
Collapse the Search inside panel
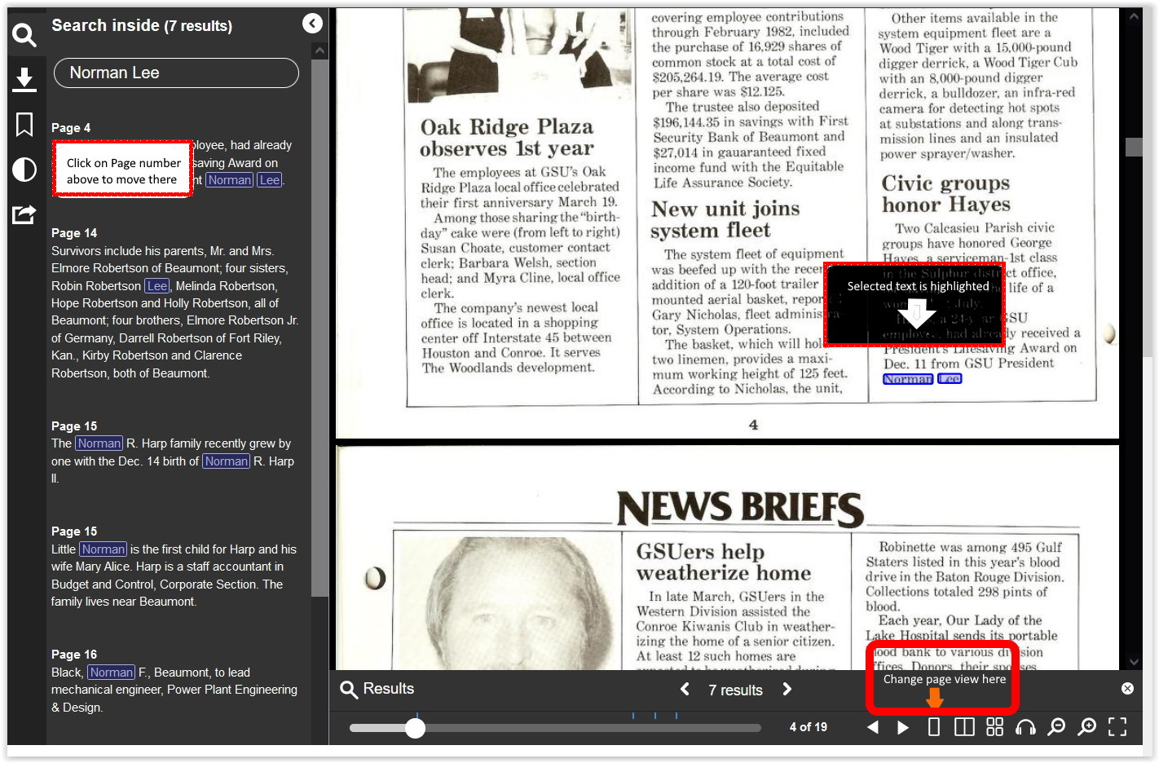point(312,24)
